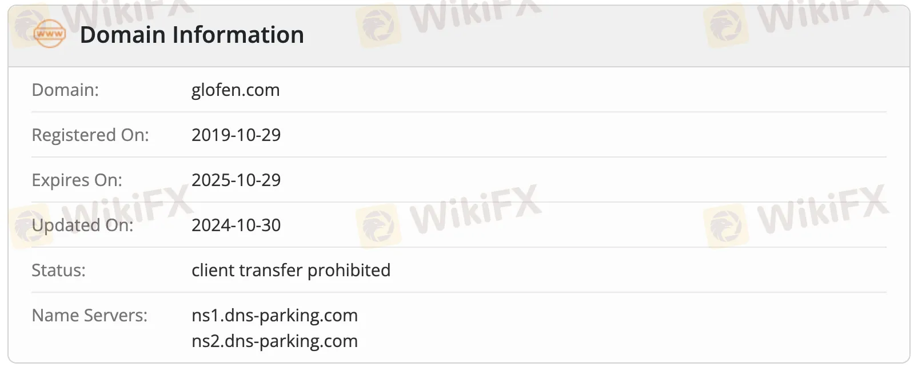Click the client transfer prohibited status
The image size is (918, 371).
pos(291,271)
